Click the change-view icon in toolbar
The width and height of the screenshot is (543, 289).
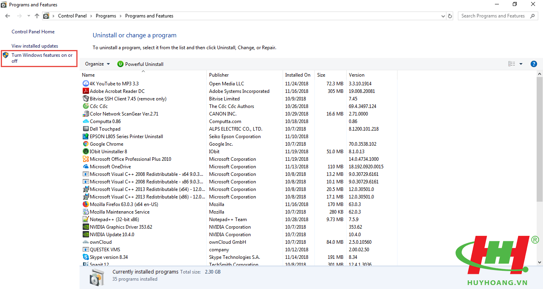pos(512,64)
